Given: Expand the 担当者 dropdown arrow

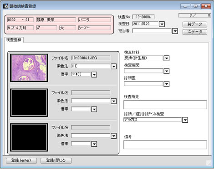Looking at the screenshot, I should pos(175,31).
